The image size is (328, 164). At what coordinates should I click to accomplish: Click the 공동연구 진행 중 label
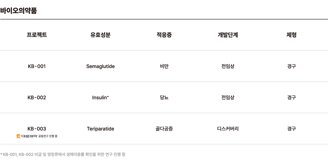pos(48,136)
